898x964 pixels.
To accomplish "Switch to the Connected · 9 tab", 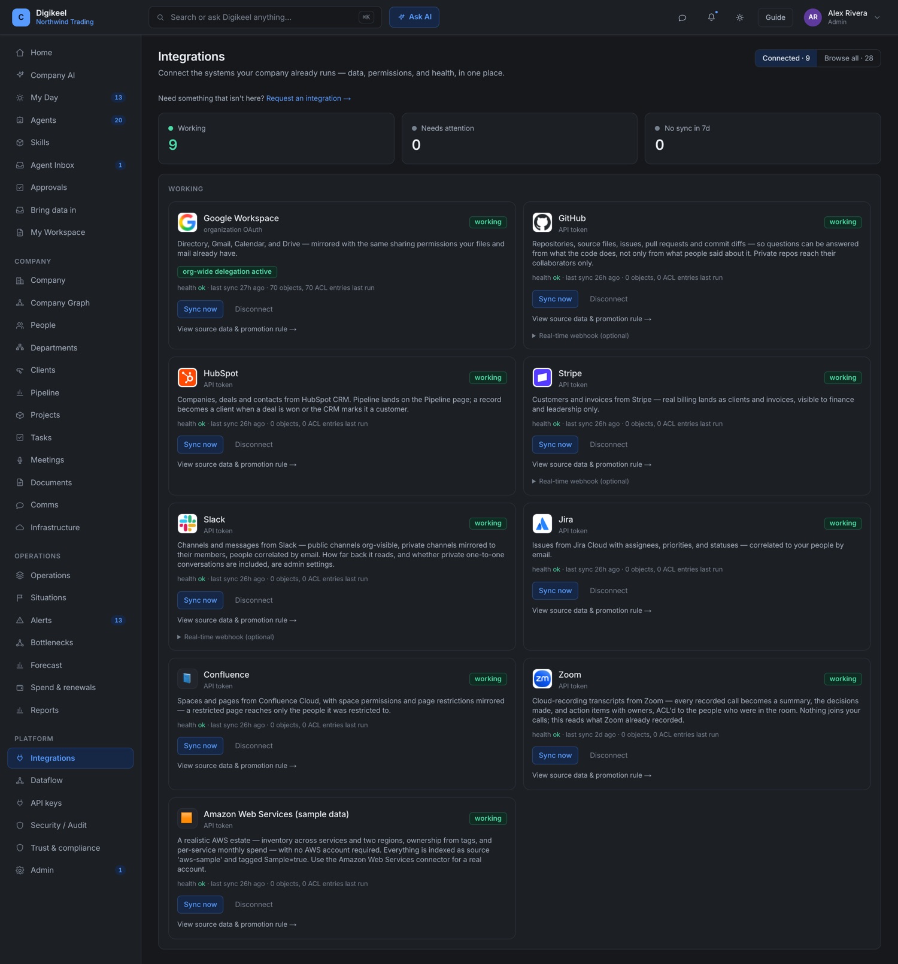I will 786,58.
